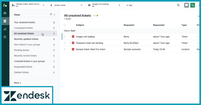Open the green phone Talk icon
Image resolution: width=201 pixels, height=105 pixels.
(193, 5)
